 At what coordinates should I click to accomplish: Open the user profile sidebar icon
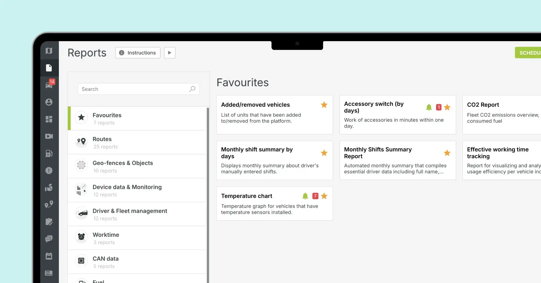pos(49,102)
